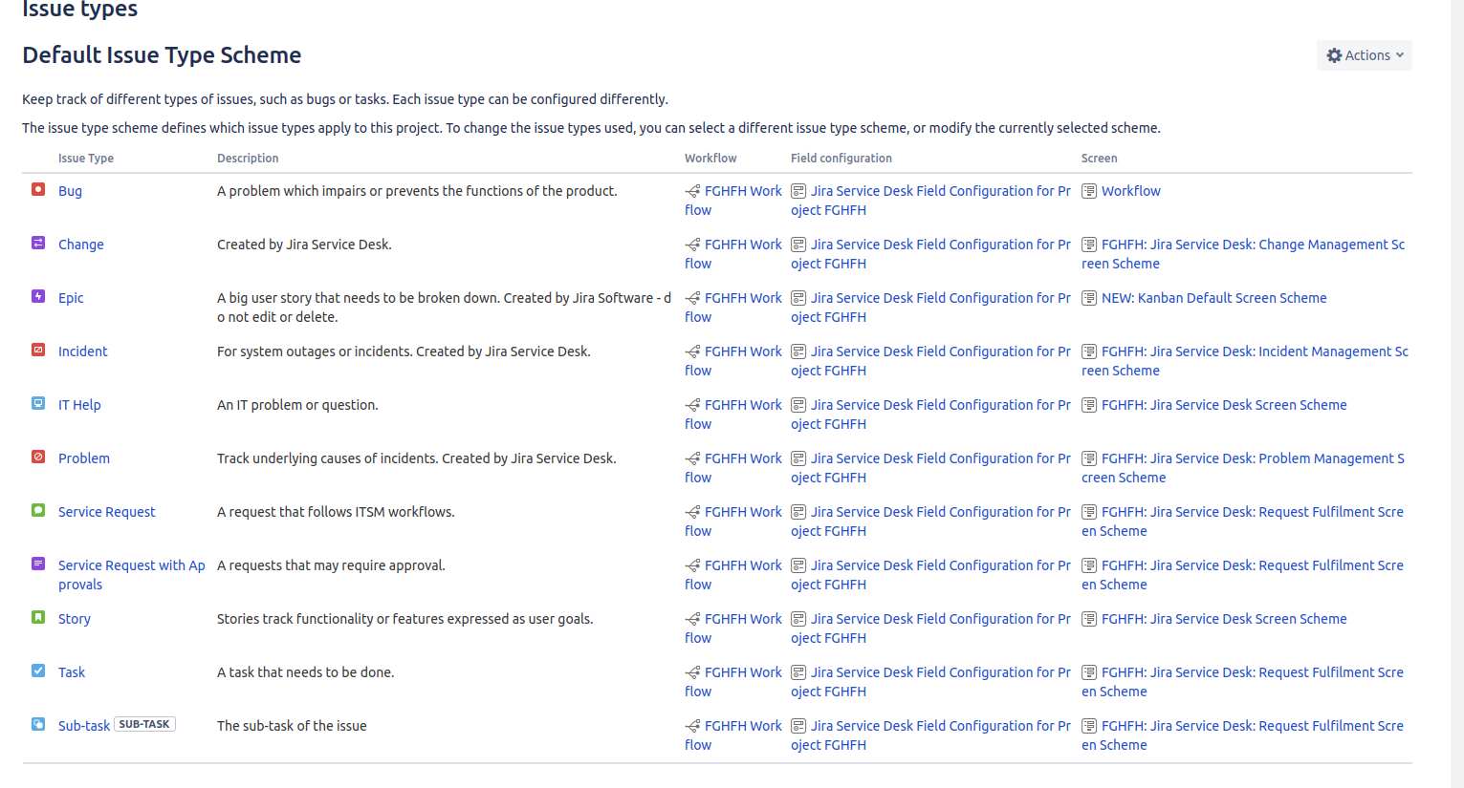Screen dimensions: 1464x788
Task: Open the Change issue type link
Action: point(81,245)
